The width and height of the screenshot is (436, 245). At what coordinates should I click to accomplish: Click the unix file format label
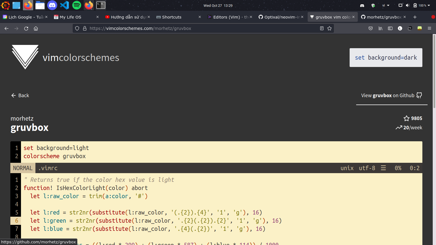pyautogui.click(x=347, y=168)
